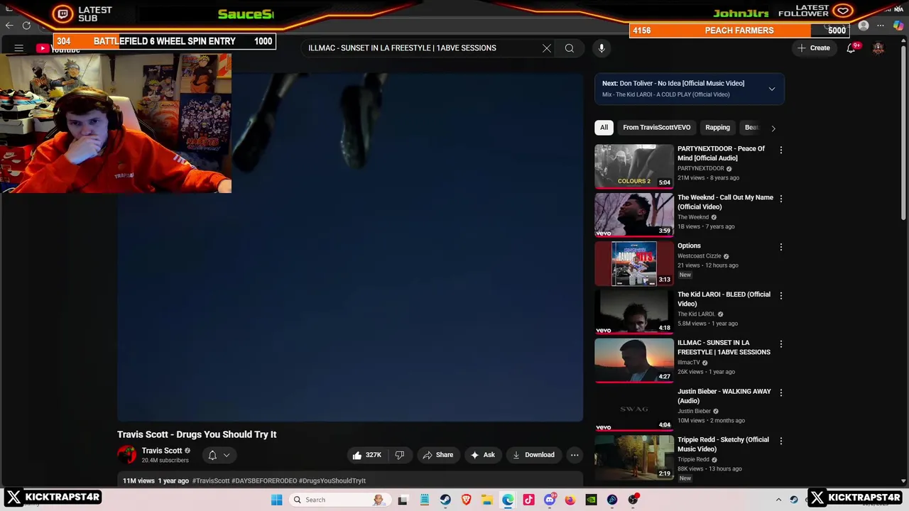This screenshot has width=909, height=511.
Task: Select the Rapping filter chip
Action: tap(717, 128)
